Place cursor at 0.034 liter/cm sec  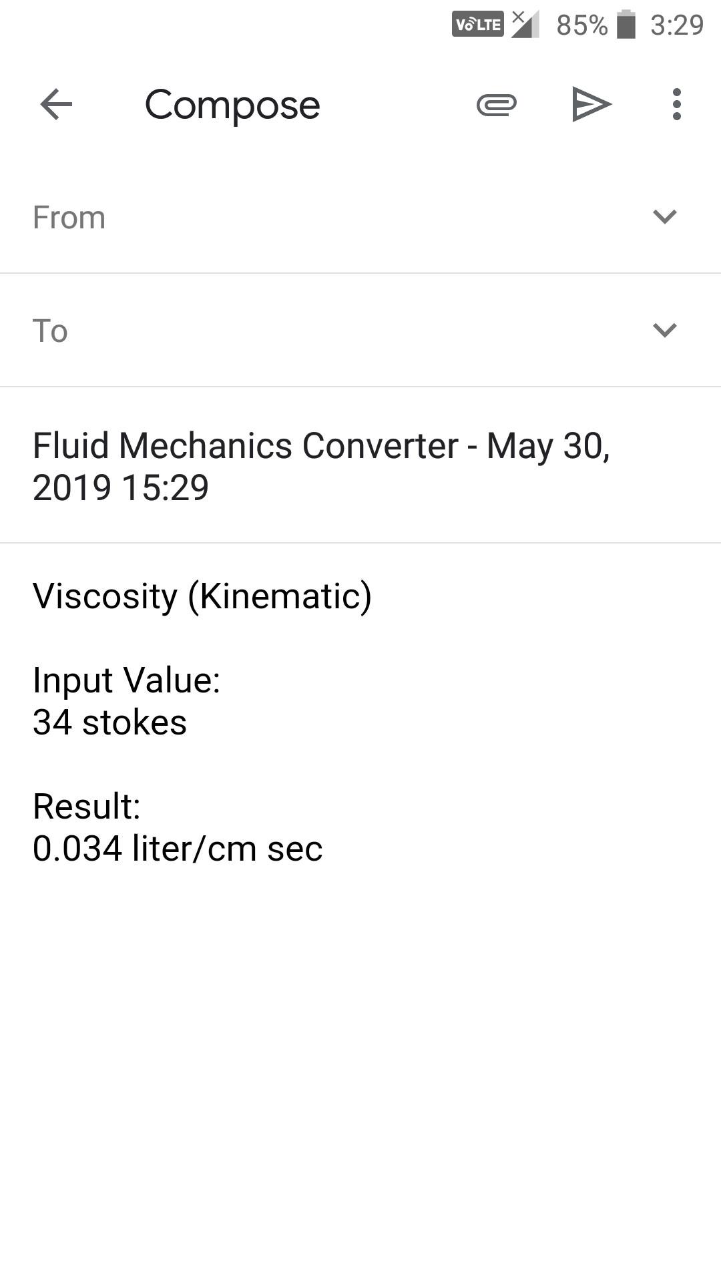(178, 849)
